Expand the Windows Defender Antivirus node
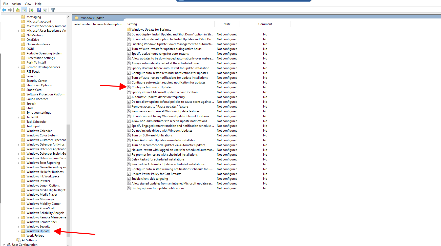441x246 pixels. coord(18,145)
